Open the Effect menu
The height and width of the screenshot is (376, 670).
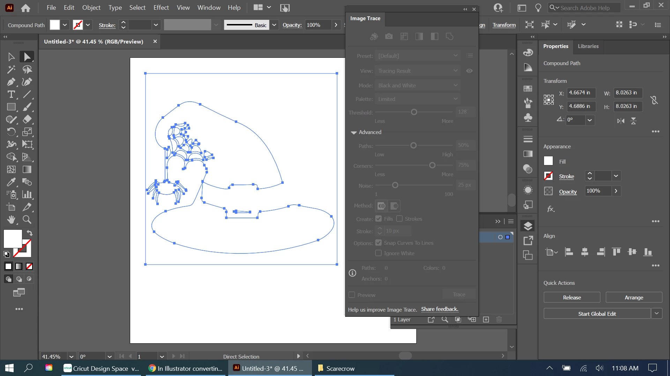161,8
